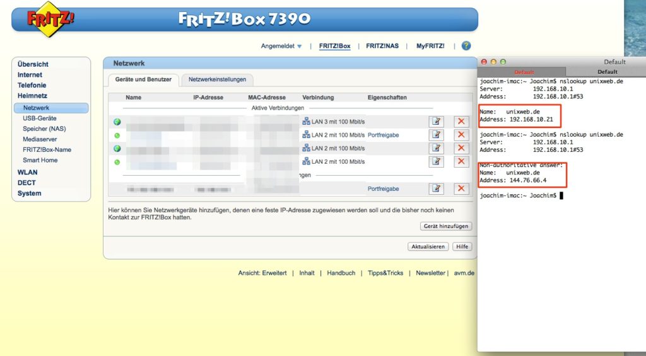Screen dimensions: 646x356
Task: Expand the Angemeldet dropdown arrow
Action: [300, 47]
